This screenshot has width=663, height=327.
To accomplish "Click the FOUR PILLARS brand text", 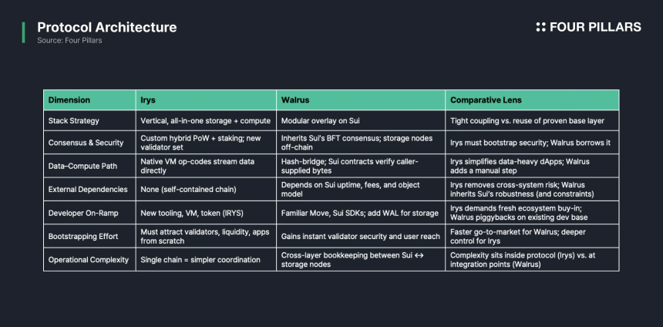I will pyautogui.click(x=595, y=27).
